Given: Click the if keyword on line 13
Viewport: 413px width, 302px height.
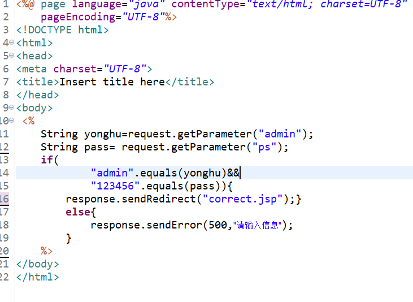Looking at the screenshot, I should click(47, 160).
